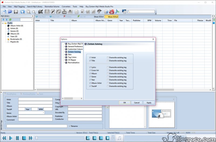Click the Open folder toolbar icon

coord(10,12)
